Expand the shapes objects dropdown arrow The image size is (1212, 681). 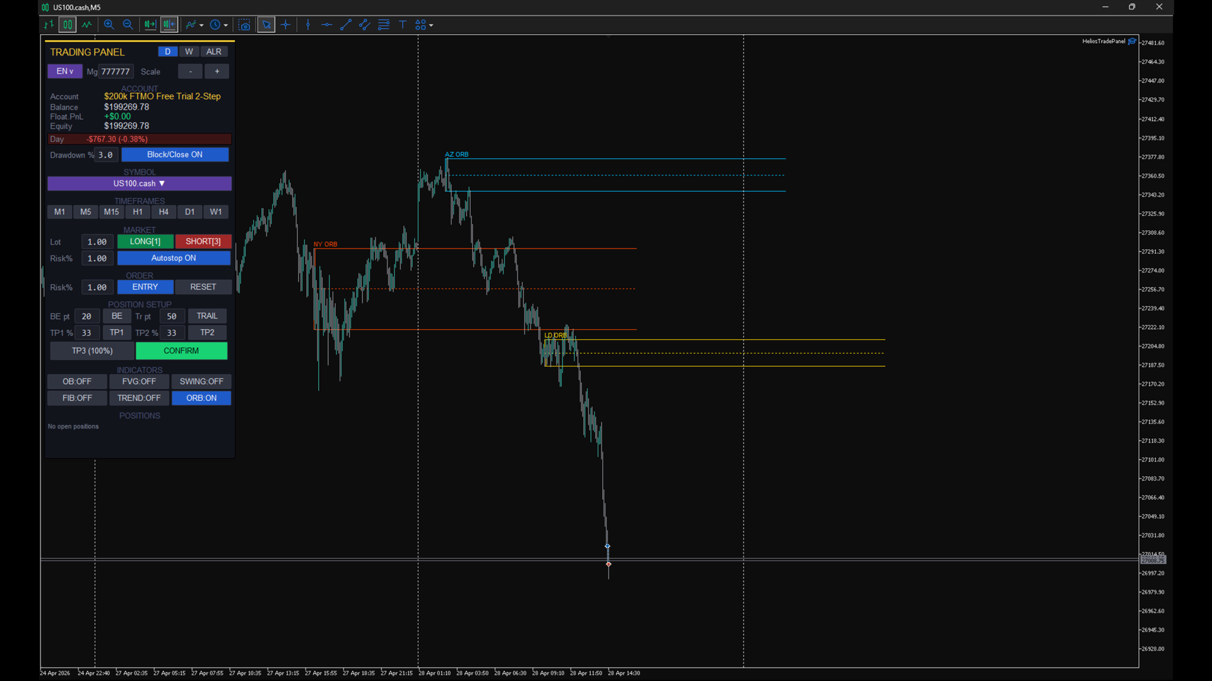pos(431,25)
